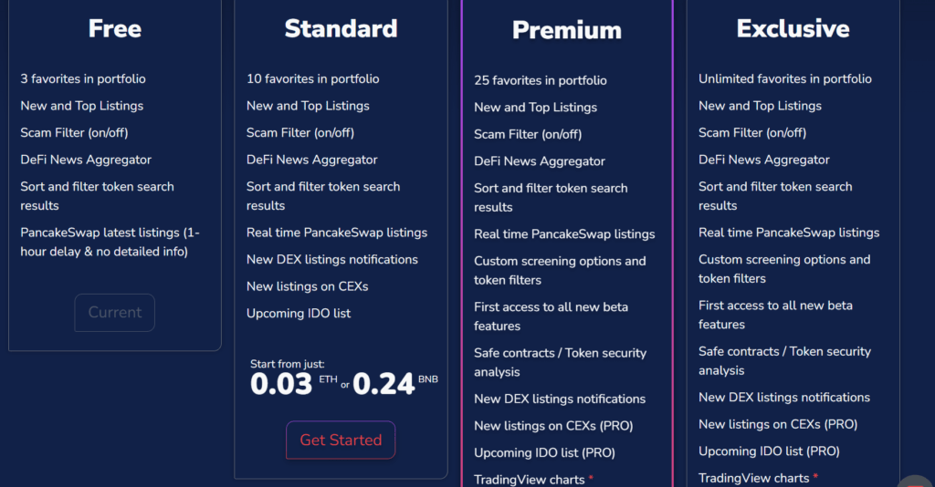Click "Custom screening options and token filters" in Premium
Viewport: 935px width, 487px height.
(x=560, y=270)
